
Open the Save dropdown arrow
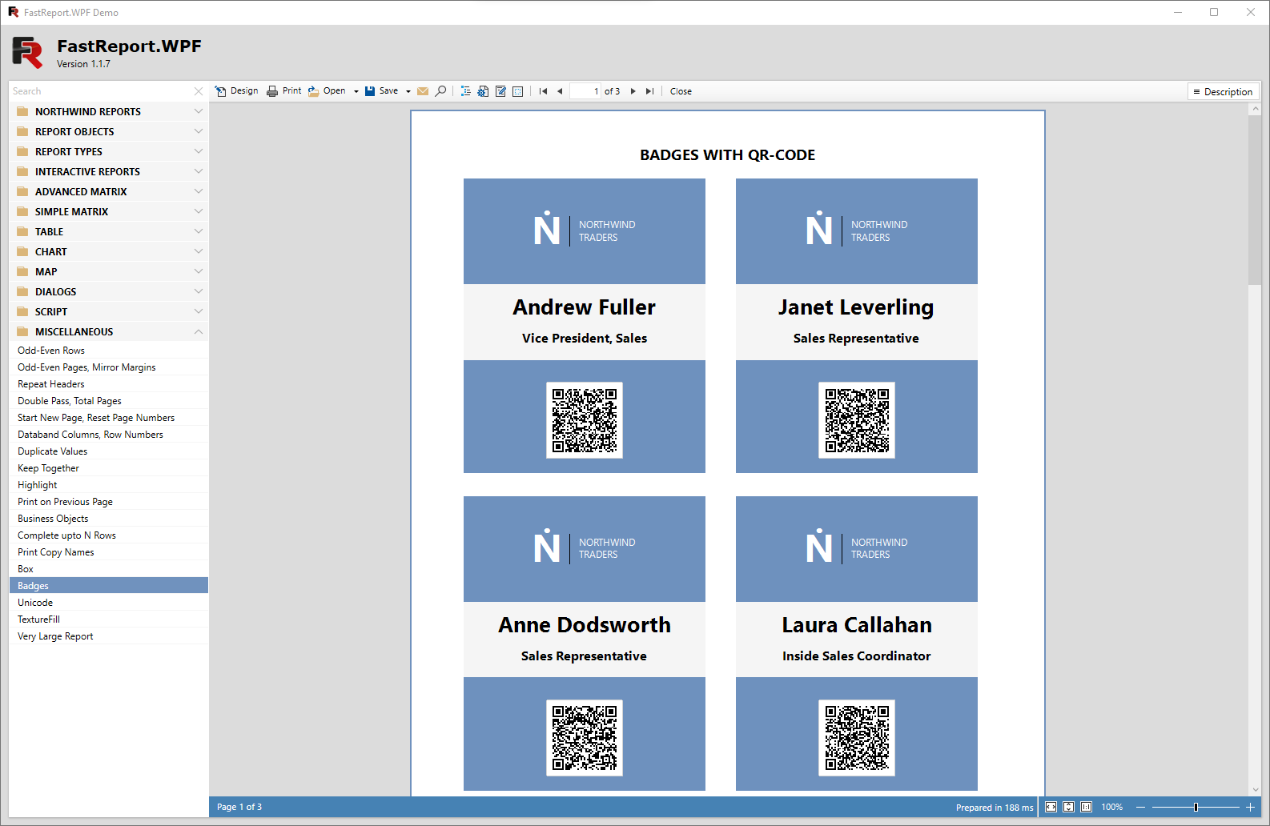pos(408,91)
